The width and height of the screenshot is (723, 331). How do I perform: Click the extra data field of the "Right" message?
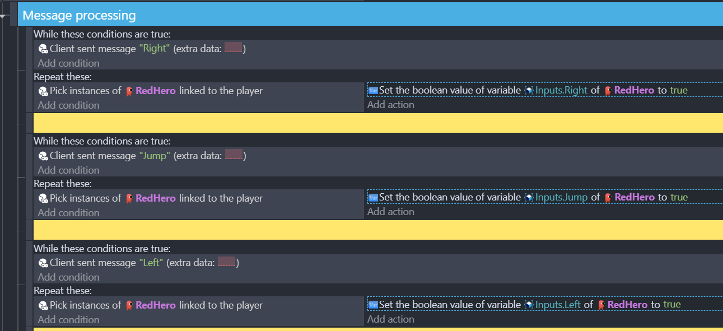tap(233, 49)
